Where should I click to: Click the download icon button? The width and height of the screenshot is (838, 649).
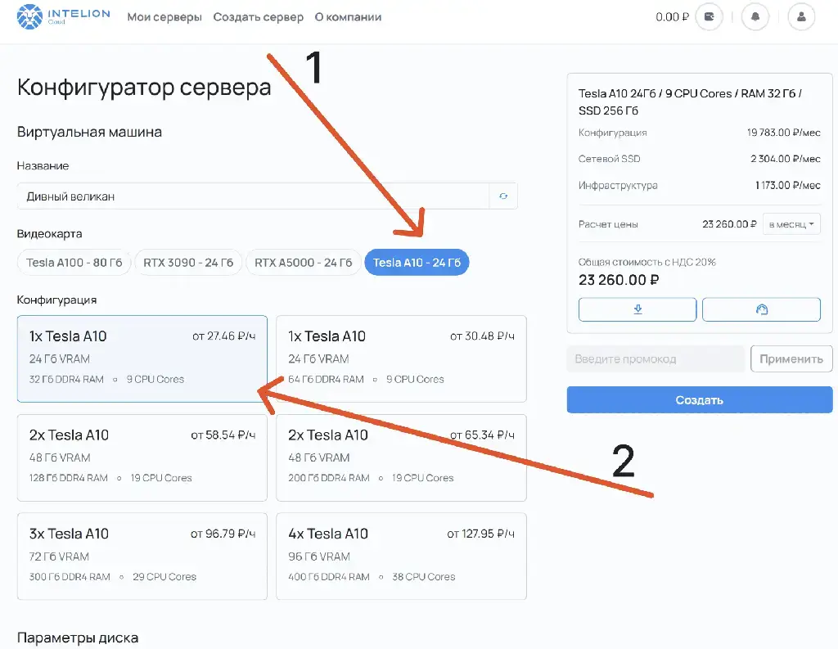638,309
